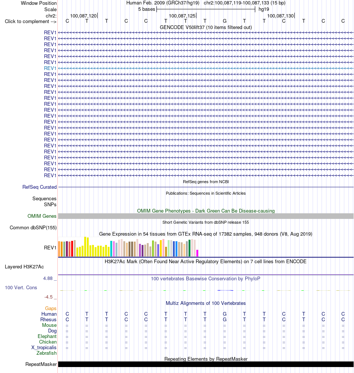The image size is (354, 373).
Task: Open 'Multiz Alignments of 100 Vertebrates' title
Action: (206, 303)
